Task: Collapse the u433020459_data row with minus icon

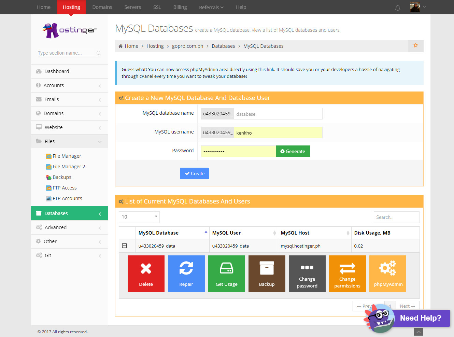Action: pos(124,246)
